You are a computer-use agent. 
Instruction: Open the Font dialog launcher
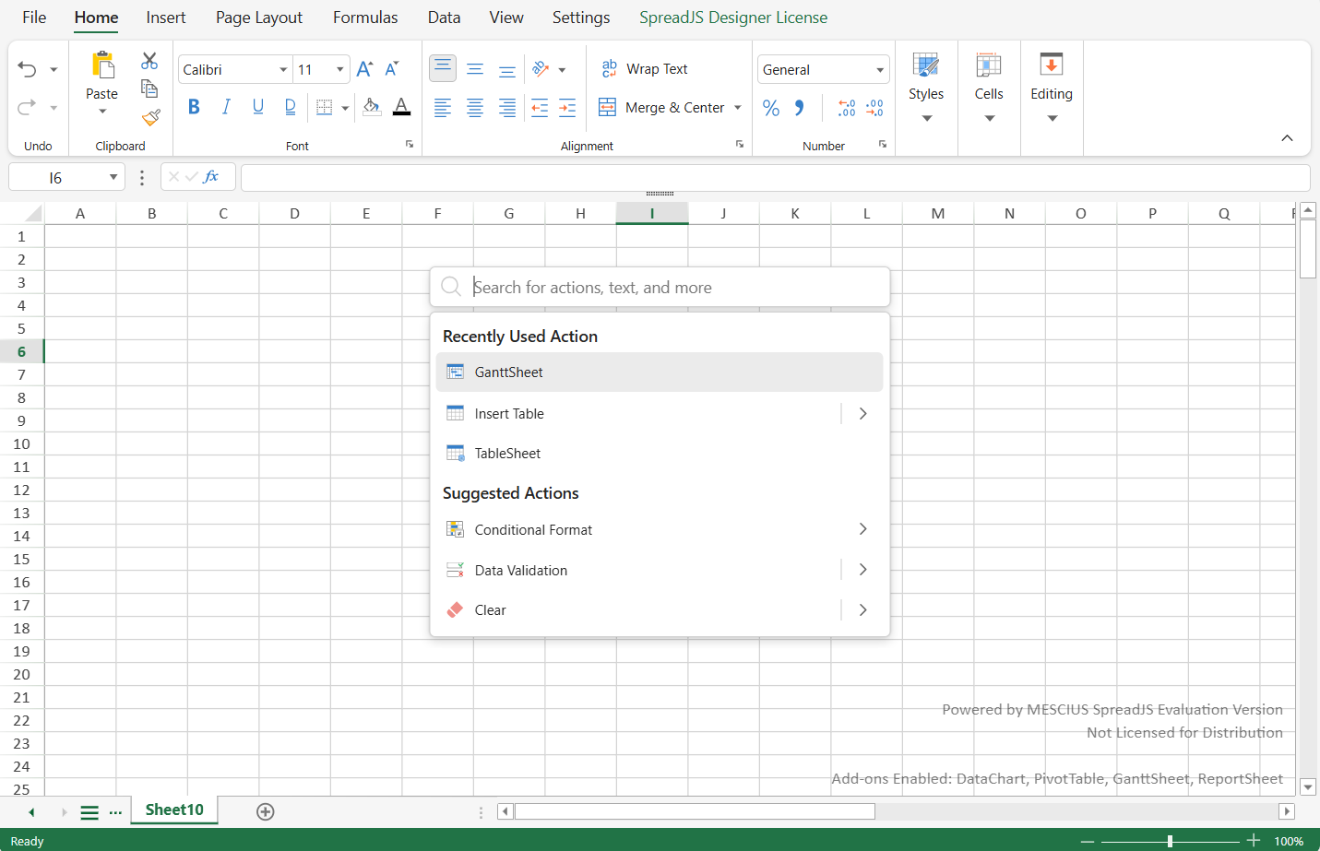[410, 145]
